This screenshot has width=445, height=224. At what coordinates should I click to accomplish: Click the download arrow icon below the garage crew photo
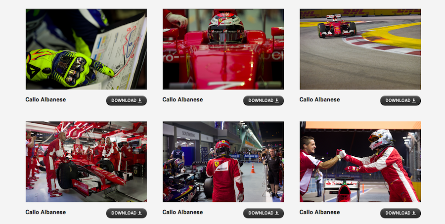pyautogui.click(x=139, y=213)
